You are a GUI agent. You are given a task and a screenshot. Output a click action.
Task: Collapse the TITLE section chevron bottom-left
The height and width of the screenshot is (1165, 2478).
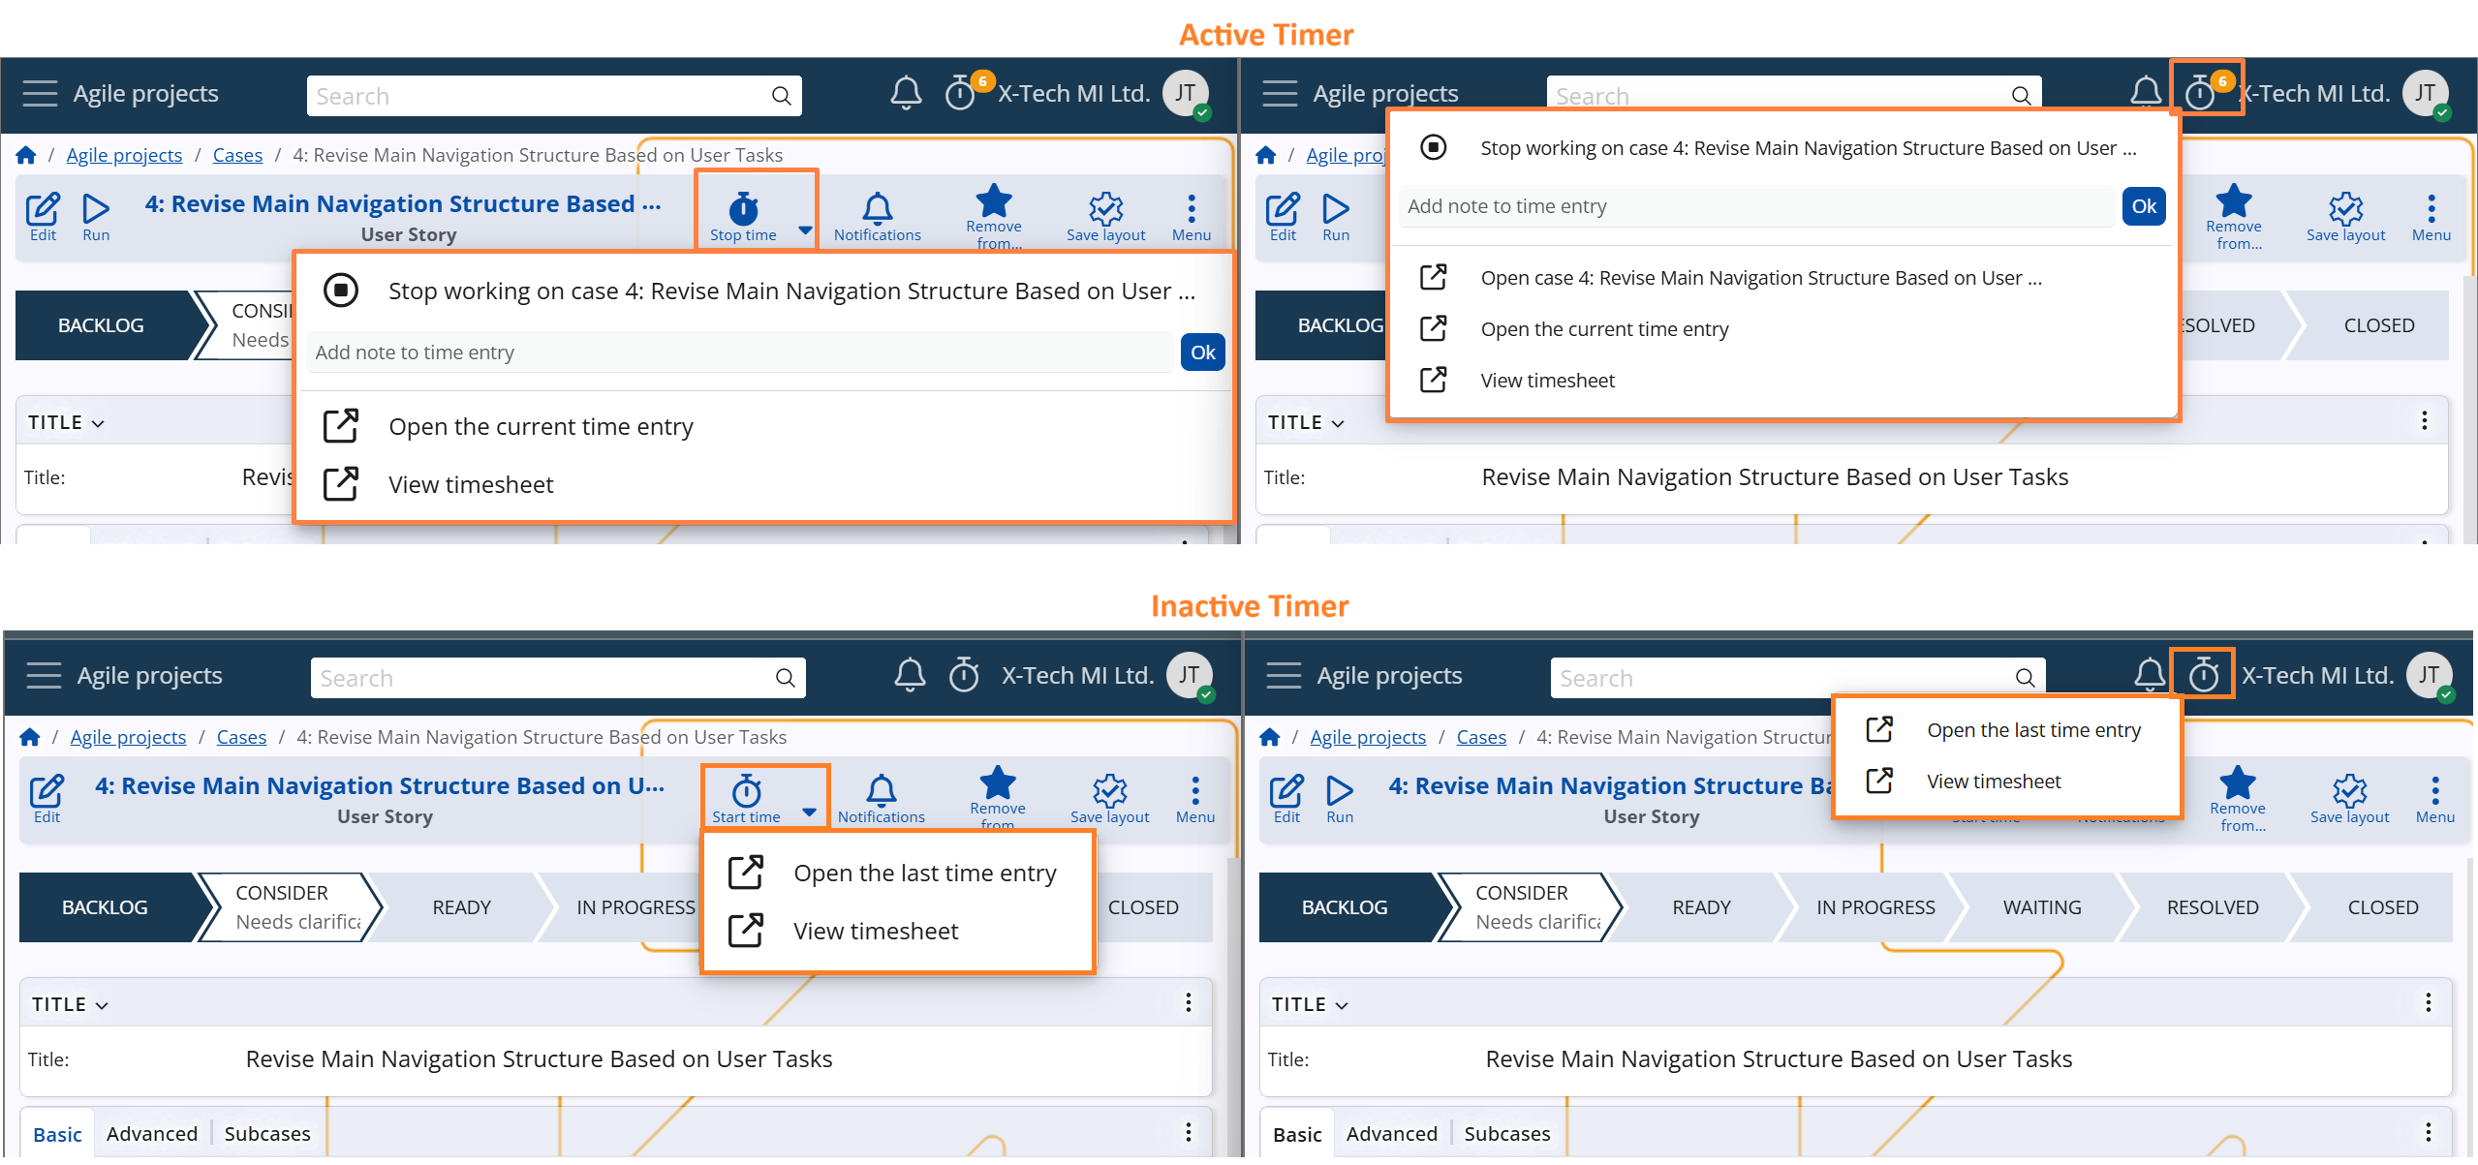click(x=102, y=1006)
